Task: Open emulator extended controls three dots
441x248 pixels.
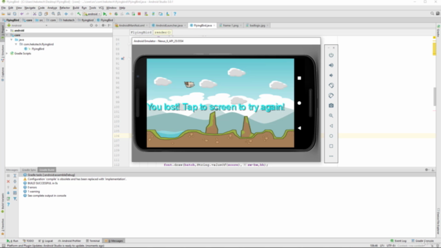Action: coord(331,156)
